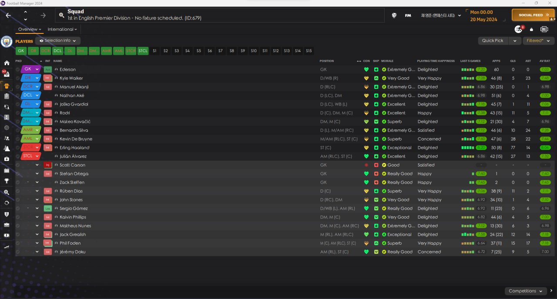Open the briefcase sidebar icon
The width and height of the screenshot is (557, 299).
(7, 225)
